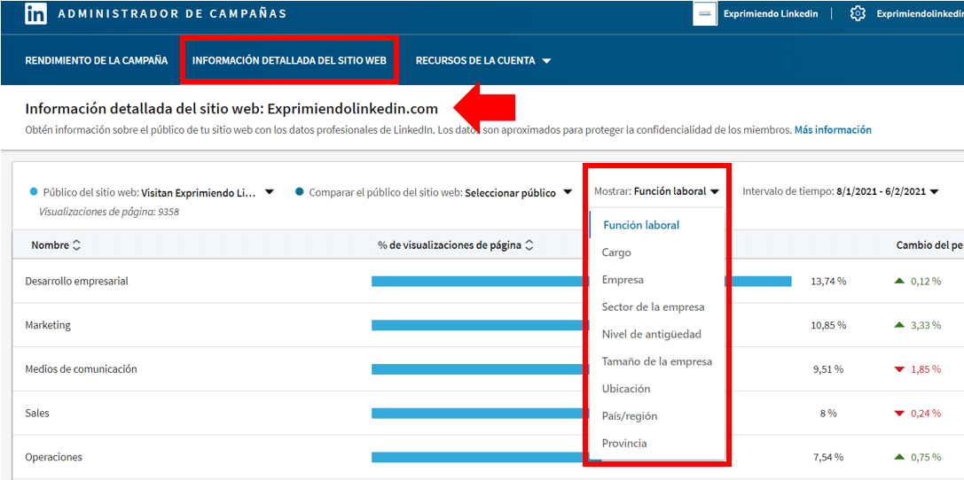Click the 3,33 % change value
The height and width of the screenshot is (480, 964).
926,325
